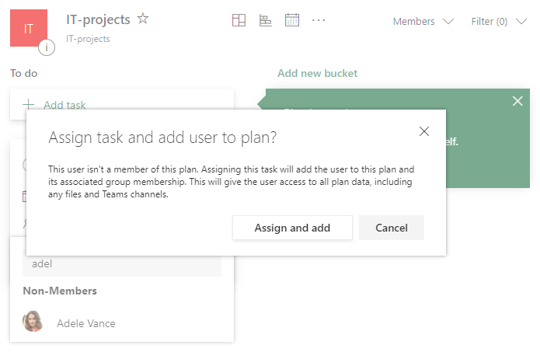This screenshot has width=540, height=352.
Task: Click the plus icon beside Add task
Action: click(x=29, y=104)
